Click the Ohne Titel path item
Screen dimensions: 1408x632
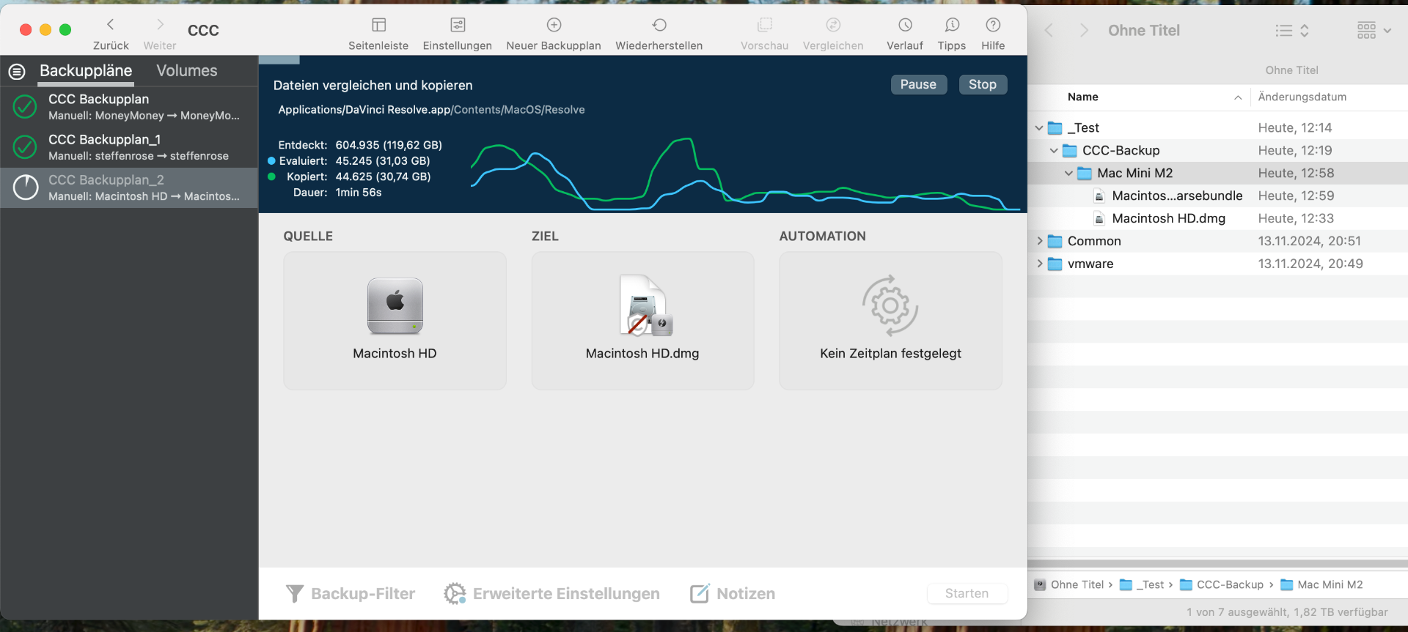click(x=1069, y=584)
